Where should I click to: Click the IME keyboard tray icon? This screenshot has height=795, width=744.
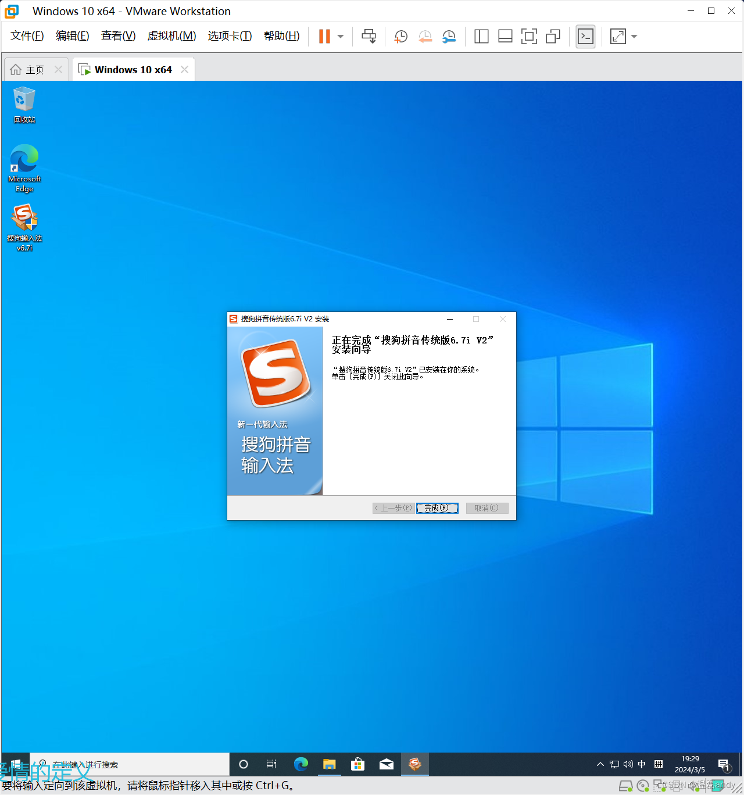[x=659, y=764]
